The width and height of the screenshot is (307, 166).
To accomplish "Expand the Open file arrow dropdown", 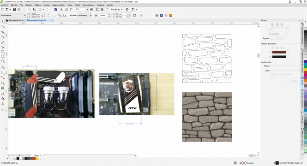I will tap(10, 9).
